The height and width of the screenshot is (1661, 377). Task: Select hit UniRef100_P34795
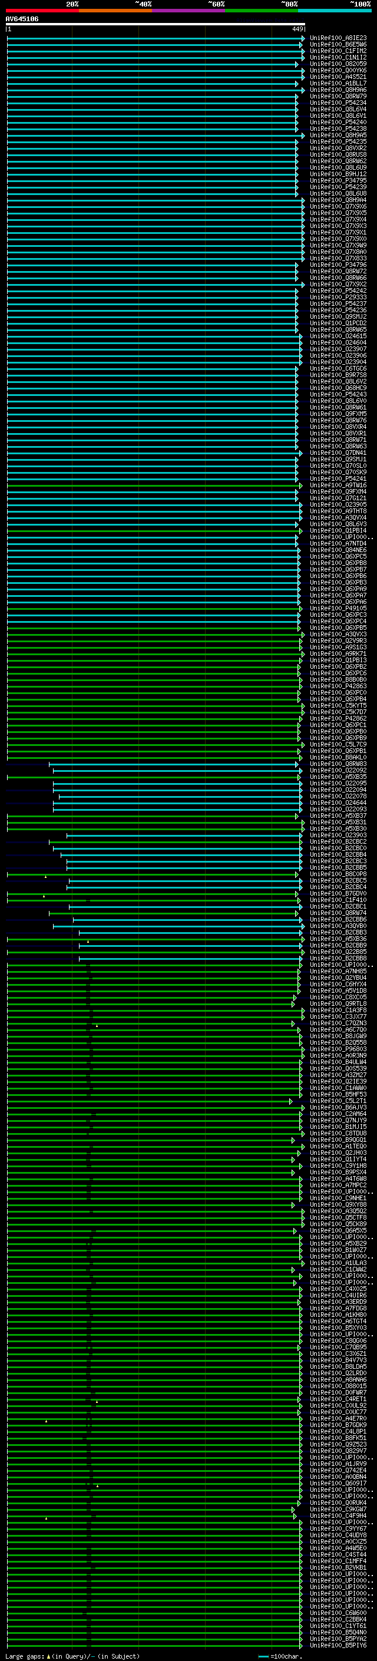click(x=338, y=180)
